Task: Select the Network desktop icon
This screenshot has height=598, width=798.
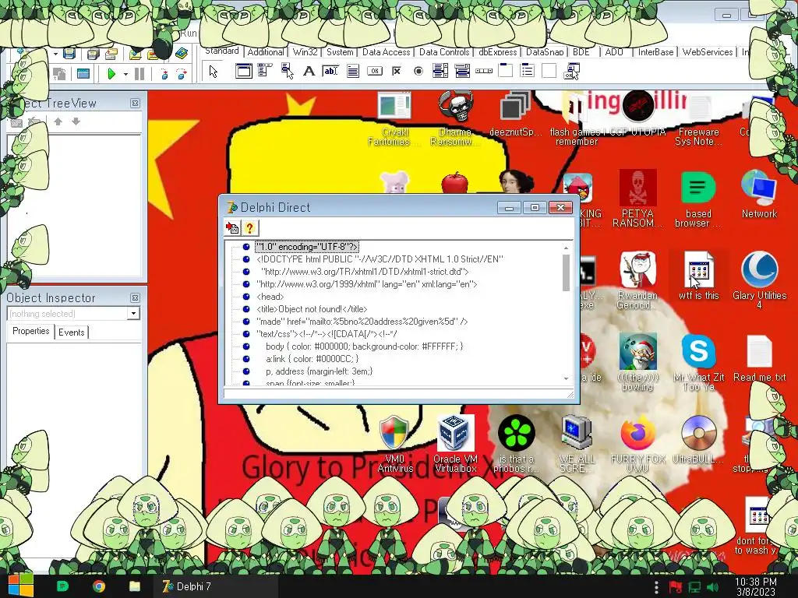Action: click(x=759, y=195)
